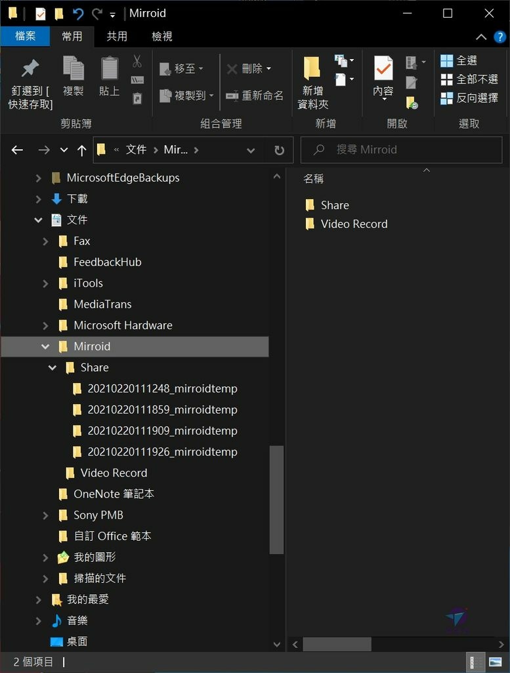Click the Paste (貼上) clipboard icon
Screen dimensions: 510x673
click(110, 68)
